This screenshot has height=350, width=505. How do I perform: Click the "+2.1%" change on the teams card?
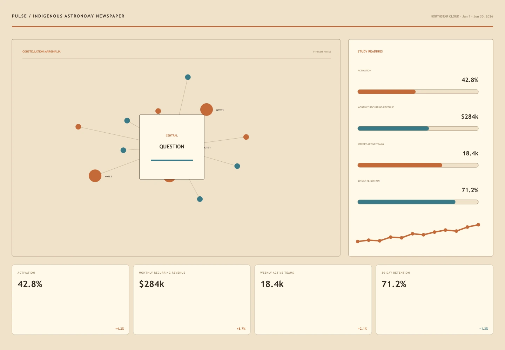[x=362, y=329]
